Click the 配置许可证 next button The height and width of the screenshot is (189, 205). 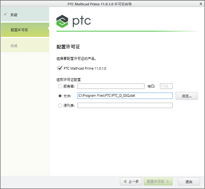coord(158,181)
